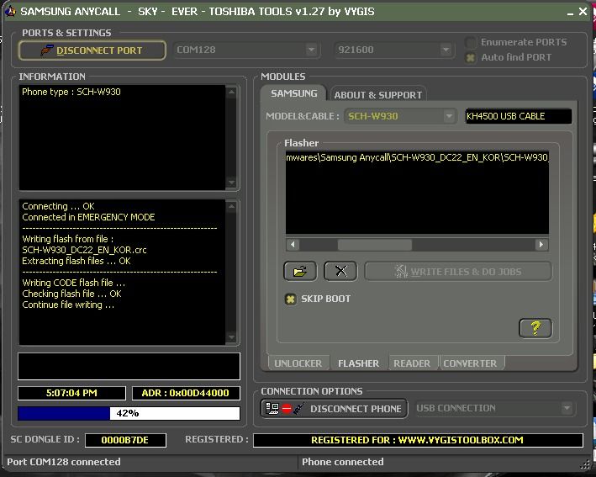
Task: Open the USB CONNECTION dropdown
Action: click(567, 408)
